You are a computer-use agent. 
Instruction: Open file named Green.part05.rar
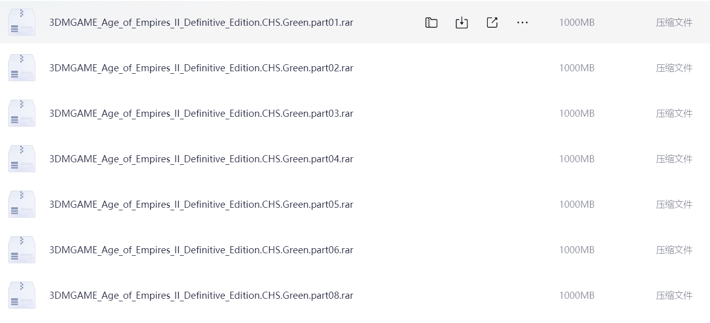(201, 205)
